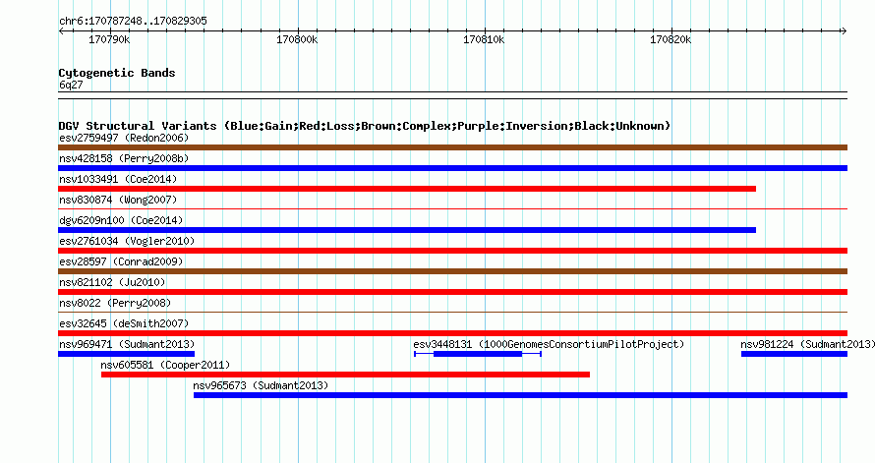
Task: Select the brown esv2759497 variant bar
Action: [452, 147]
